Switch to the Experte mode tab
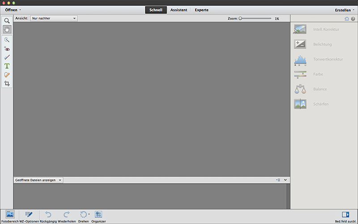 tap(202, 10)
